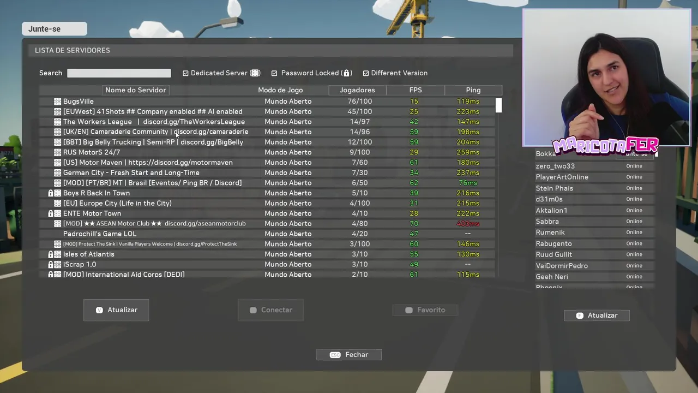Image resolution: width=698 pixels, height=393 pixels.
Task: Select RUS MotorS 24/7 server name
Action: tap(92, 152)
